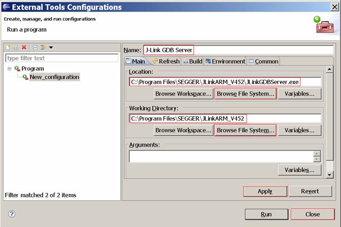Click the Revert button

310,192
